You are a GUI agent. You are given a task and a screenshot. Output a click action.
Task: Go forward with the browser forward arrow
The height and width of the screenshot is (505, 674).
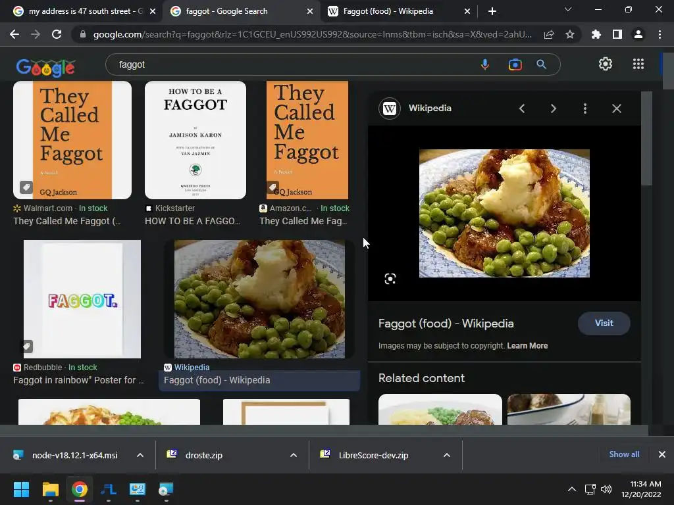[36, 34]
